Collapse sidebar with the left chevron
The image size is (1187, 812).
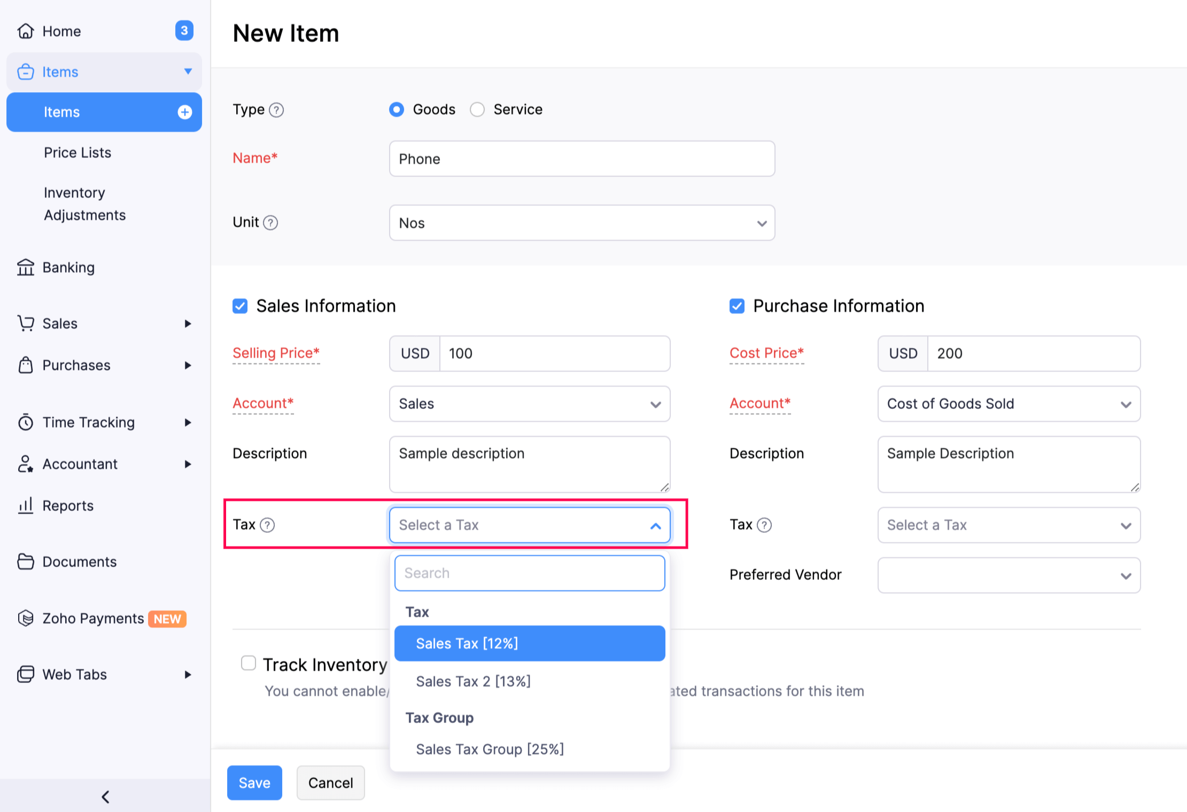pyautogui.click(x=105, y=797)
